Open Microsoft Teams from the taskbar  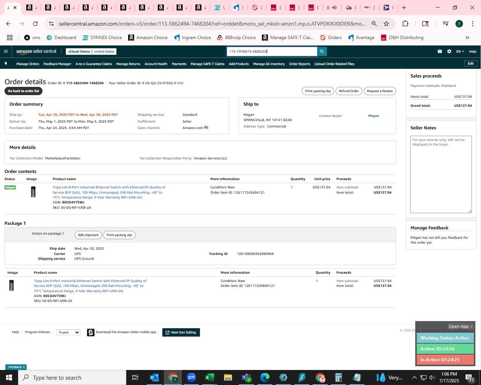click(247, 377)
